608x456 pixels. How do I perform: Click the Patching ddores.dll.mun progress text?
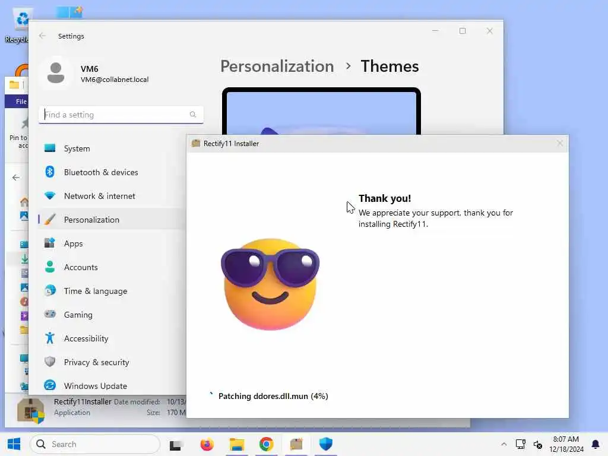tap(273, 396)
